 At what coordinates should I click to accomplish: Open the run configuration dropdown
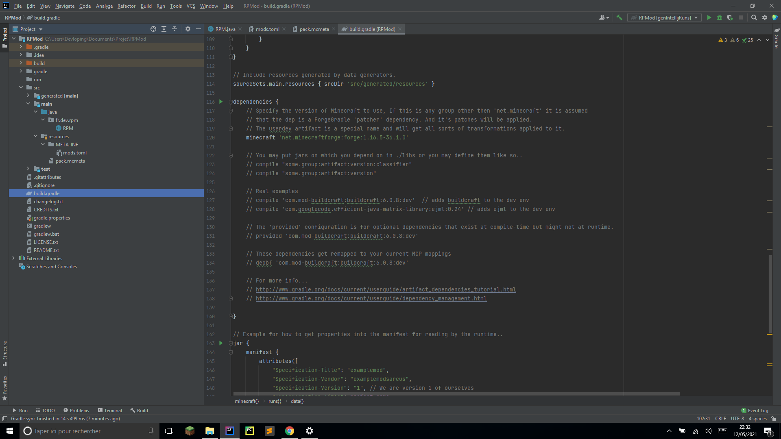tap(696, 17)
